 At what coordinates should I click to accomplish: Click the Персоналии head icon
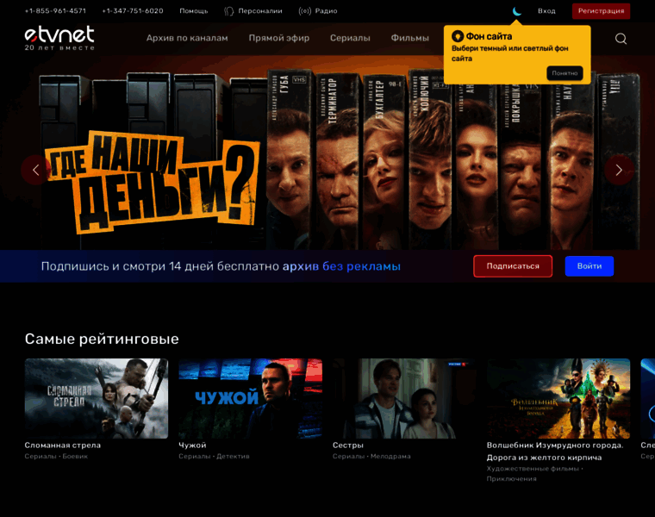[x=229, y=11]
